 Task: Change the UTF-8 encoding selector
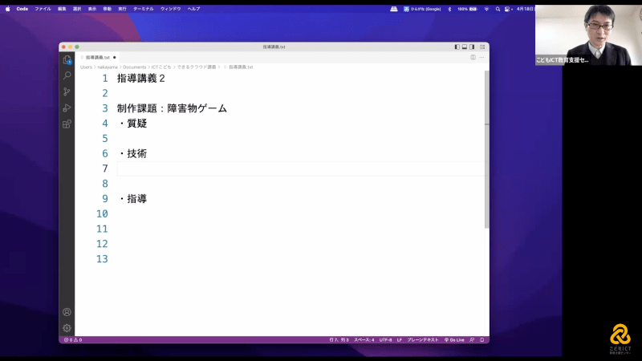pyautogui.click(x=385, y=339)
